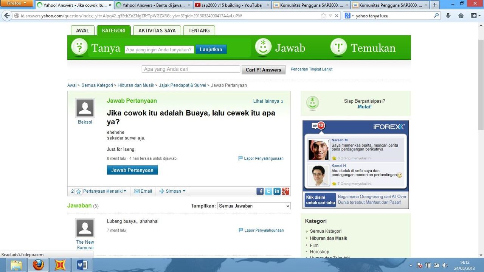Expand the Simpan dropdown
This screenshot has width=484, height=272.
click(184, 191)
